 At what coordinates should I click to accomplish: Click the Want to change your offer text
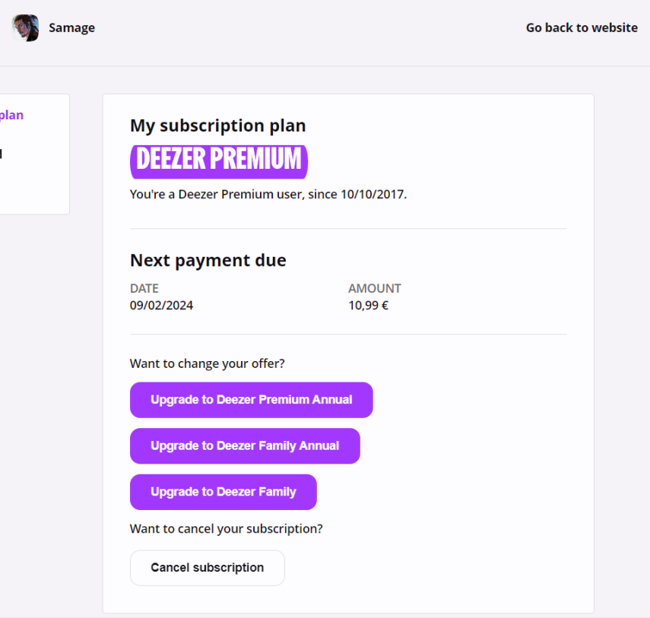tap(207, 363)
